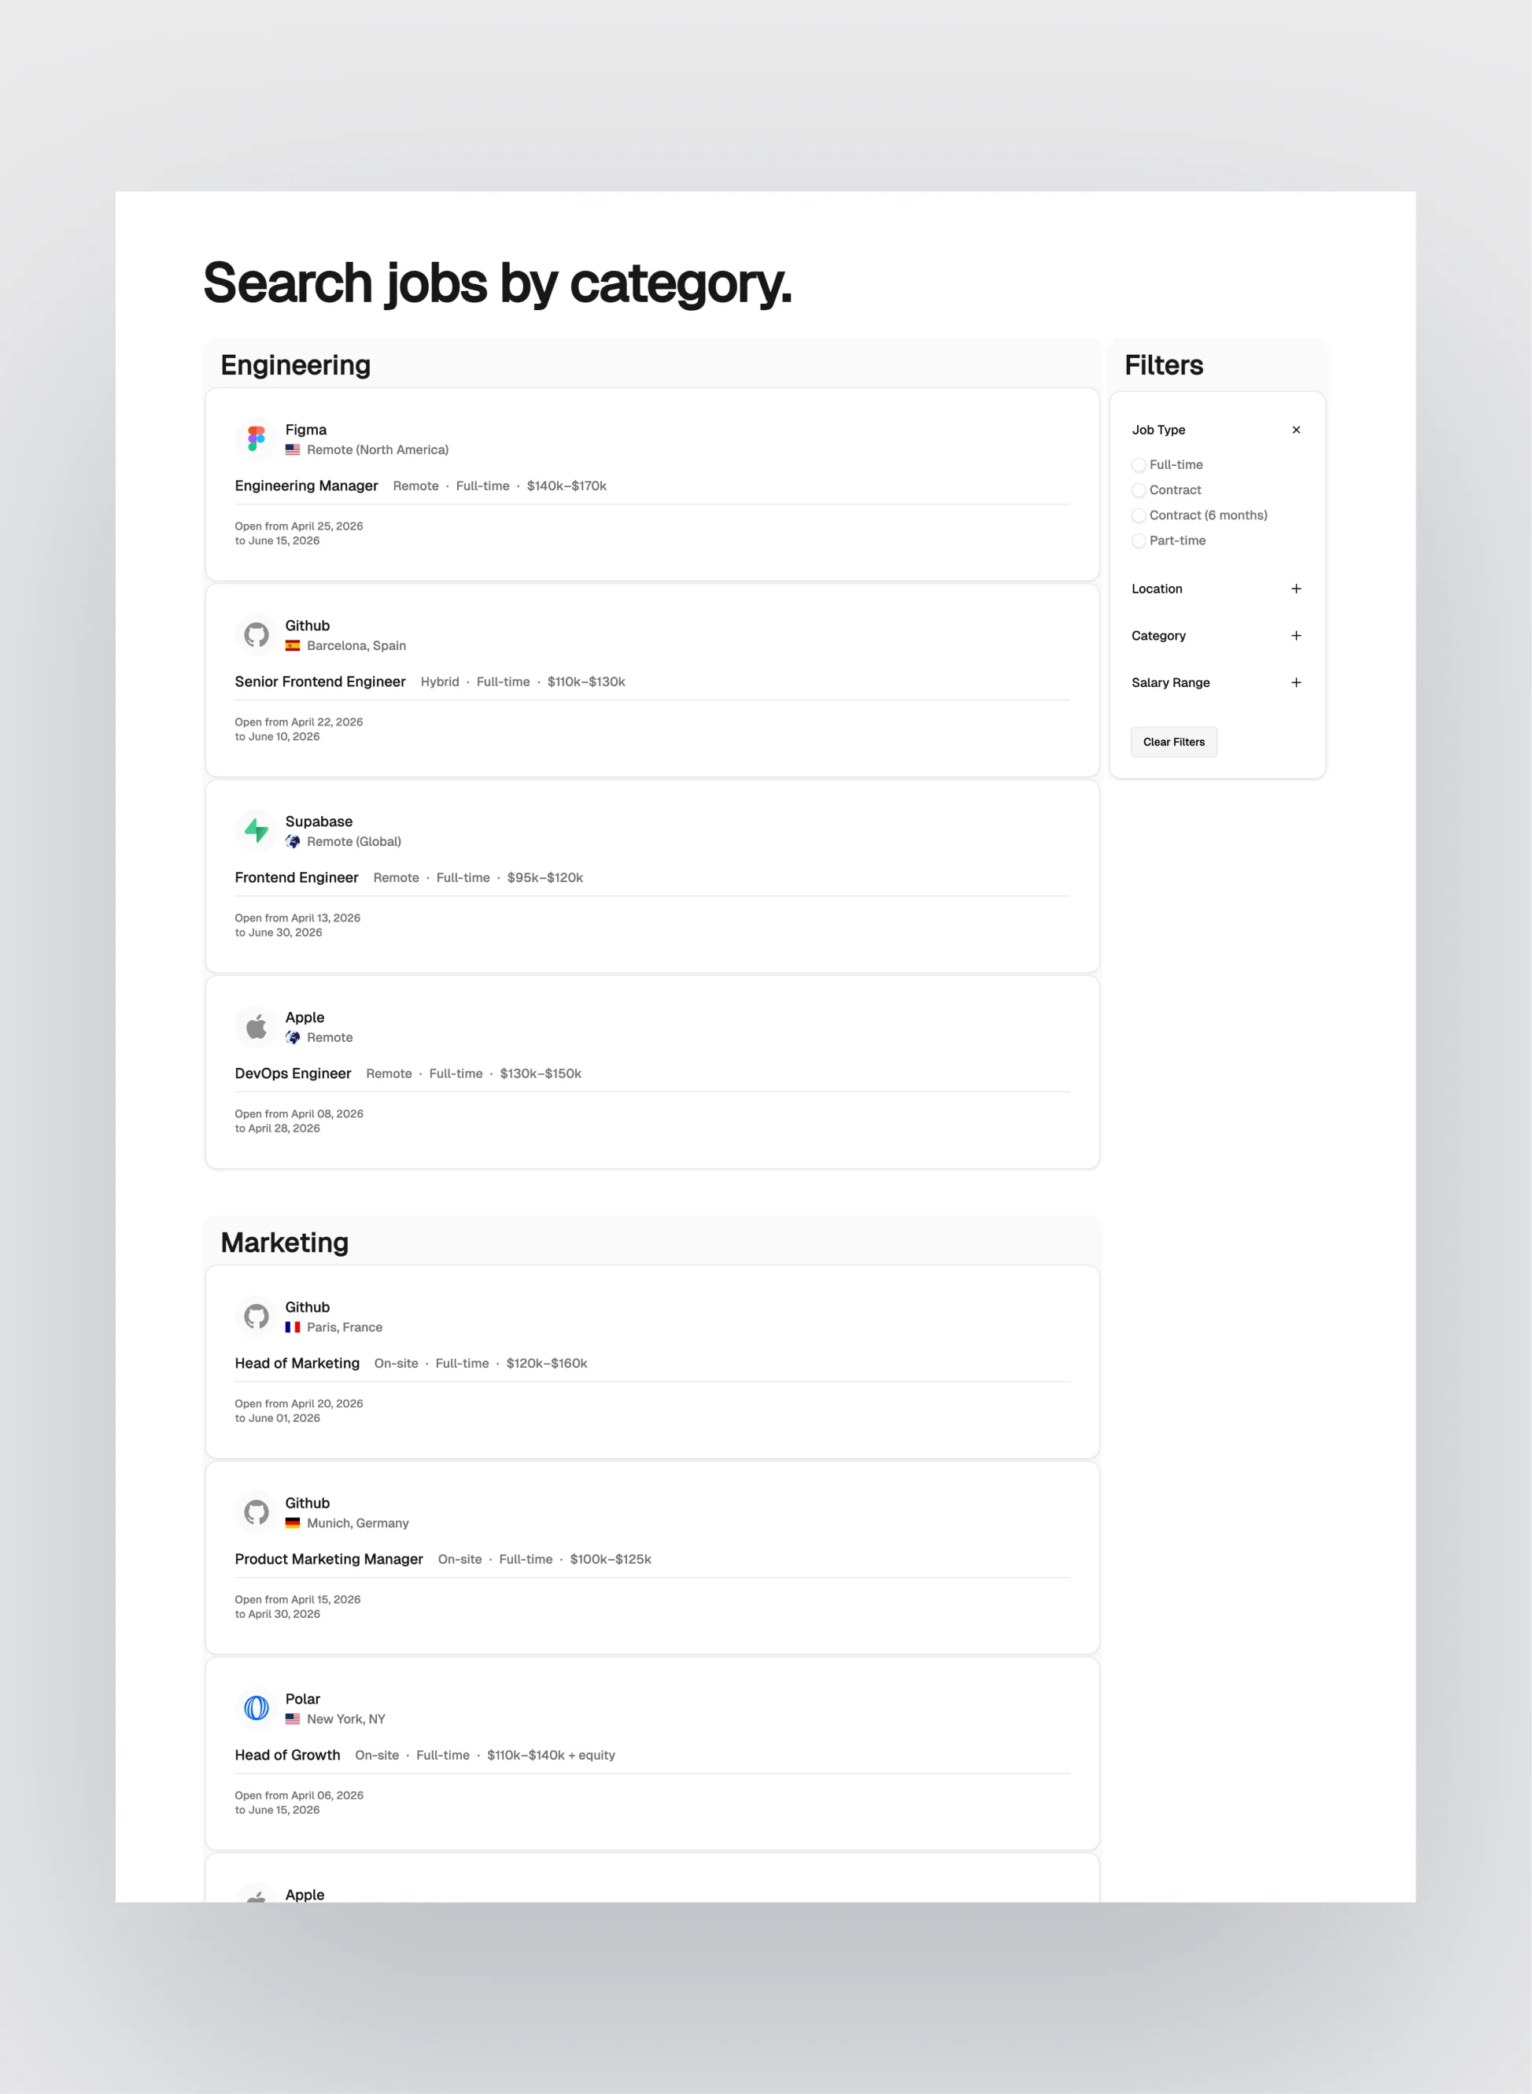Viewport: 1532px width, 2094px height.
Task: Open the Salary Range filter
Action: coord(1295,682)
